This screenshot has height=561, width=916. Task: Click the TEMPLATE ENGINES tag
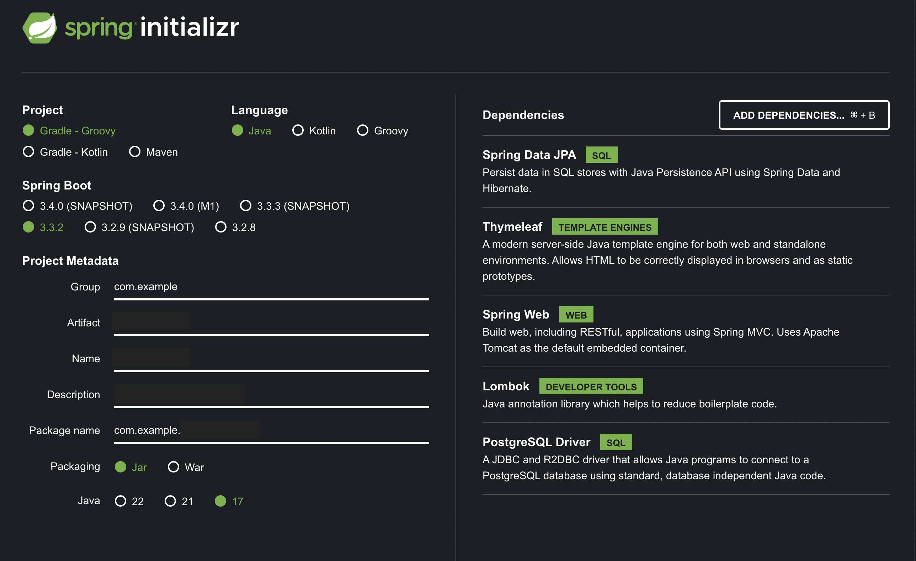tap(605, 226)
